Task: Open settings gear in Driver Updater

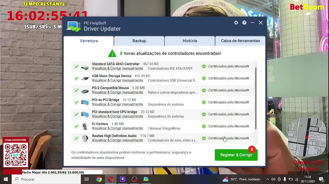Action: (x=236, y=23)
